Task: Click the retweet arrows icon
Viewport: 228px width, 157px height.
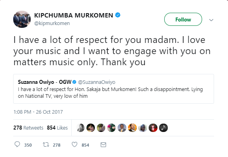Action: [x=46, y=145]
